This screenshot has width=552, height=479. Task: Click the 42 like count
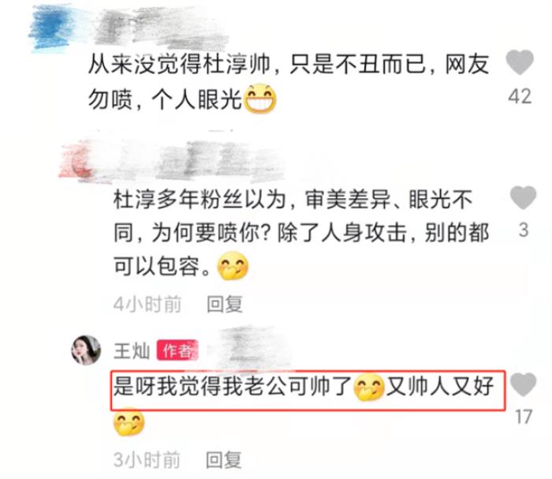tap(520, 96)
